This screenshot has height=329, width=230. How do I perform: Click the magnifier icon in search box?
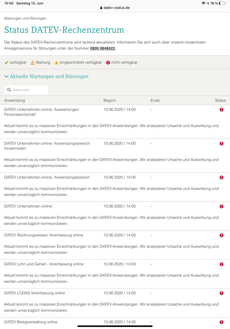(x=9, y=90)
